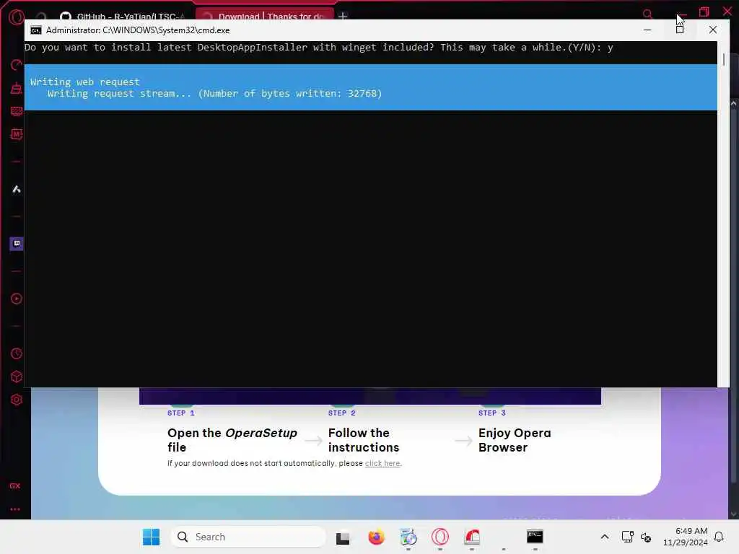This screenshot has width=739, height=554.
Task: Open the M chip icon in Opera sidebar
Action: pos(17,134)
